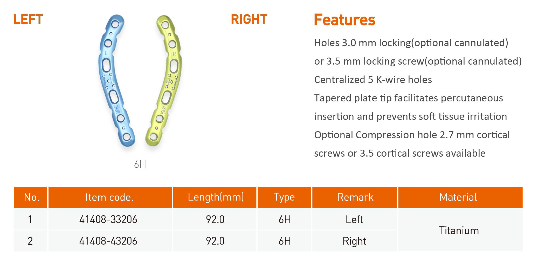Viewport: 538px width, 278px height.
Task: Click the Type column header
Action: tap(284, 197)
